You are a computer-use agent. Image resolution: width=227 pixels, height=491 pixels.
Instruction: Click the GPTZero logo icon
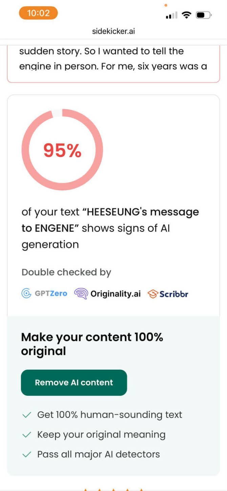pos(26,293)
